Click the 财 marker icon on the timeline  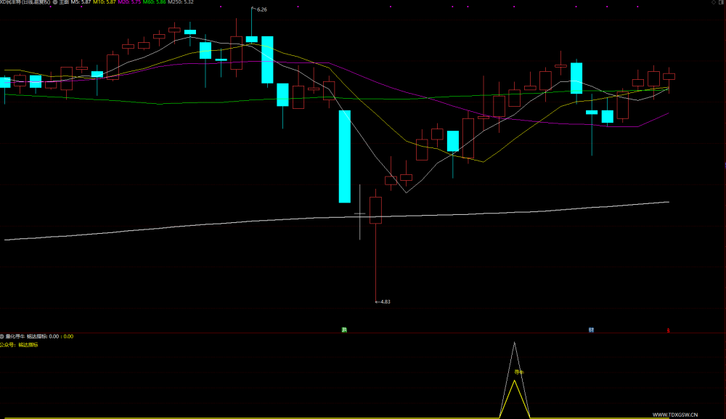point(591,330)
